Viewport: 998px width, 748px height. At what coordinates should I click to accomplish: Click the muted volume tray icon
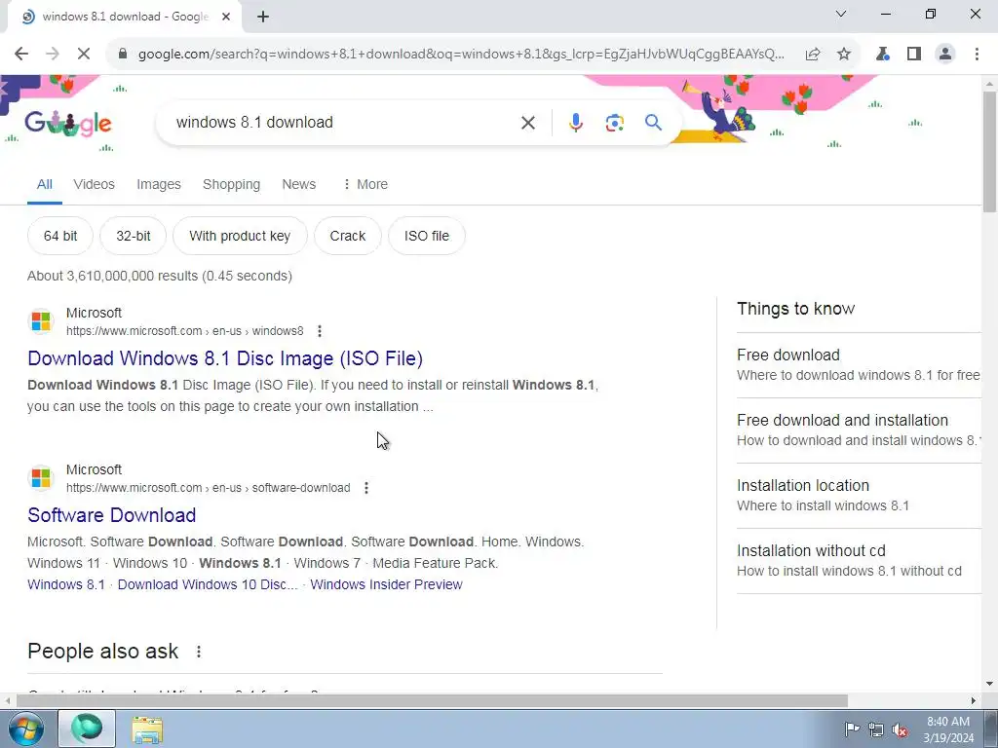pyautogui.click(x=900, y=729)
